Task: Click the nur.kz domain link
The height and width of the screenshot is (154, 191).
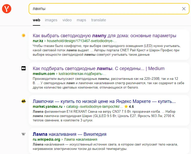Action: (38, 41)
